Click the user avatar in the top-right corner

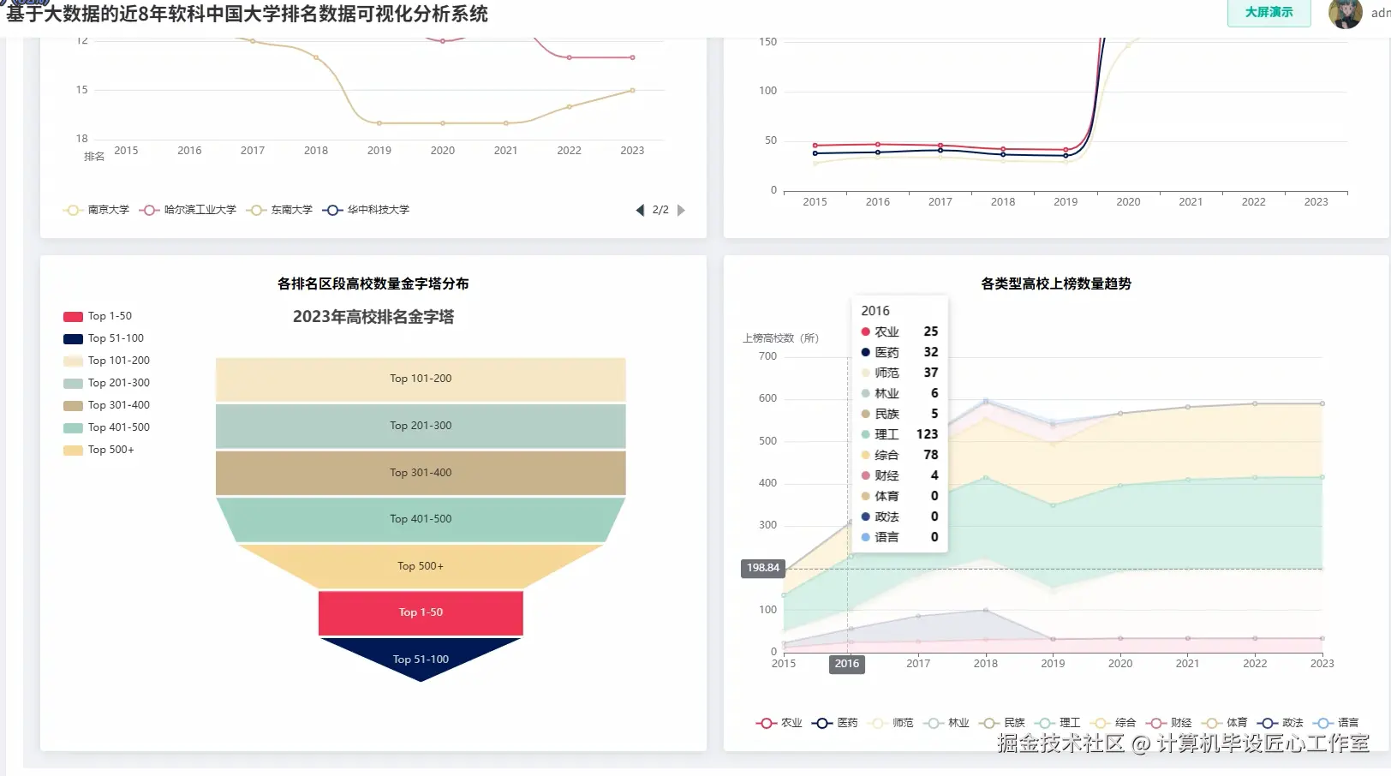pyautogui.click(x=1346, y=15)
